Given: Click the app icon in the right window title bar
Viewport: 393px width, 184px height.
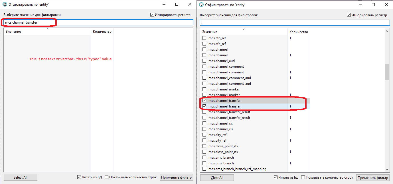Looking at the screenshot, I should point(201,4).
